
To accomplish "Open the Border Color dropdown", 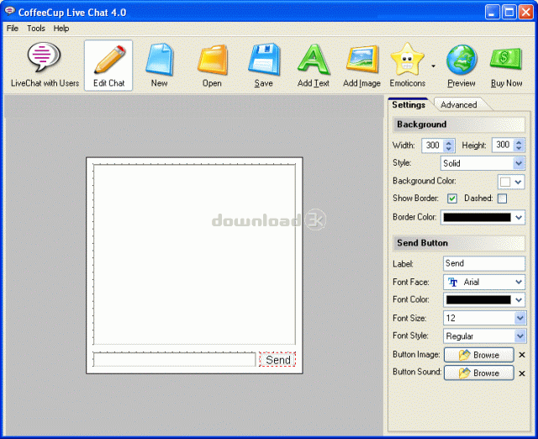I will (519, 217).
